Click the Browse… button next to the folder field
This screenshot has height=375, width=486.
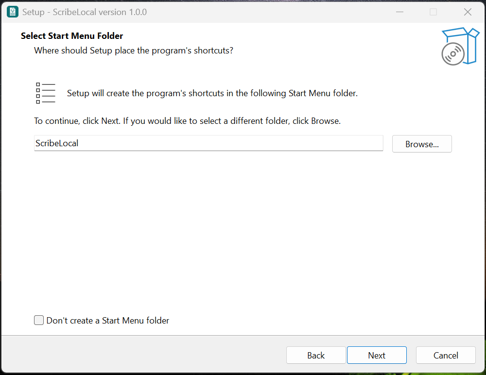point(421,143)
